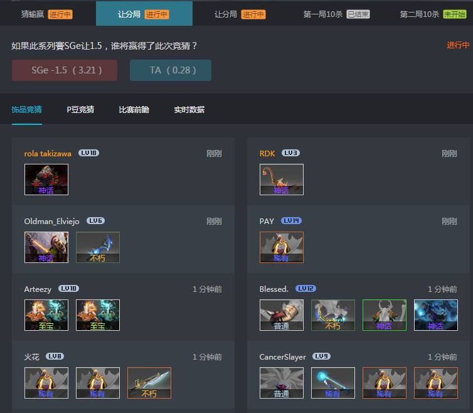View CancerSlayer's blue staff 稀有 item
This screenshot has height=413, width=473.
point(333,383)
